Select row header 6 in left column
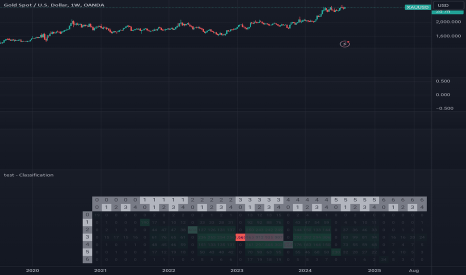 coord(87,259)
